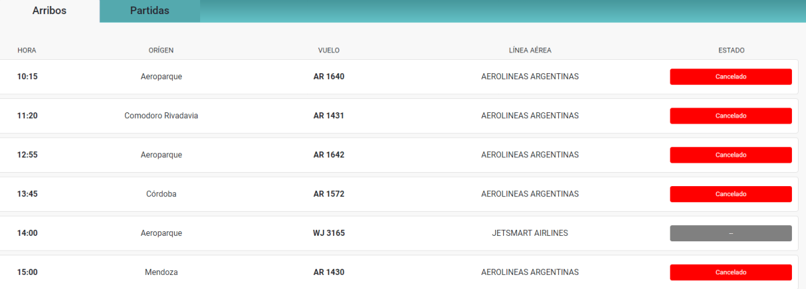Select the Mendoza origin entry
The width and height of the screenshot is (806, 289).
tap(161, 272)
